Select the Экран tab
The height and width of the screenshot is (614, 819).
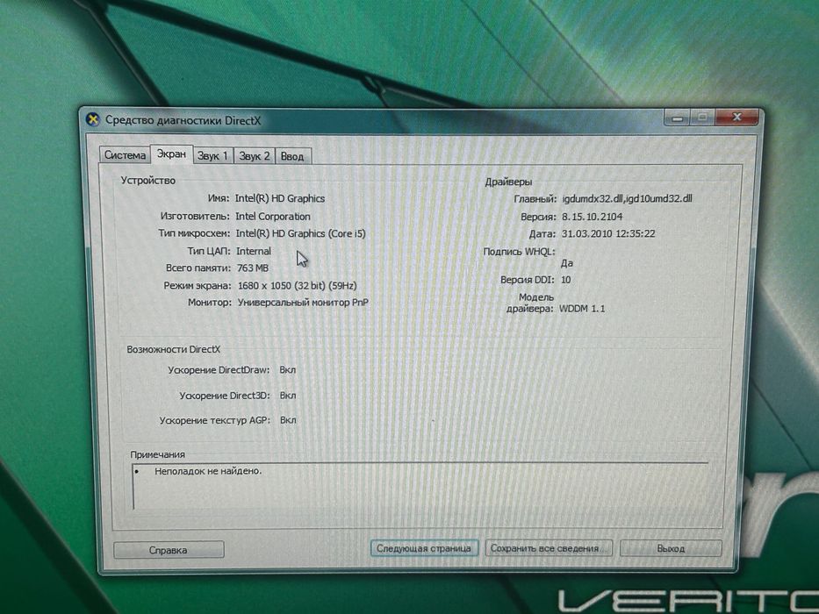tap(171, 154)
